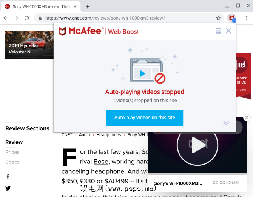Jump to the Prices section
The height and width of the screenshot is (197, 253).
point(12,152)
